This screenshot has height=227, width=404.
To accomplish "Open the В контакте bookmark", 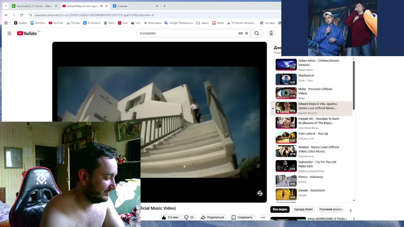I will click(92, 23).
